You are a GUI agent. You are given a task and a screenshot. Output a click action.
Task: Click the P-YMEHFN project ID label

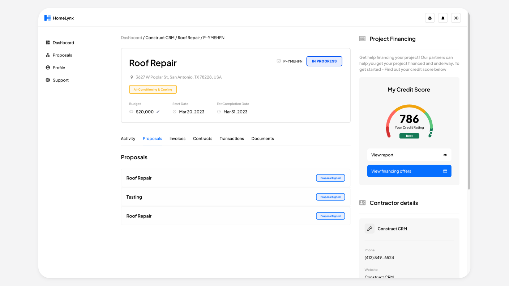click(293, 61)
